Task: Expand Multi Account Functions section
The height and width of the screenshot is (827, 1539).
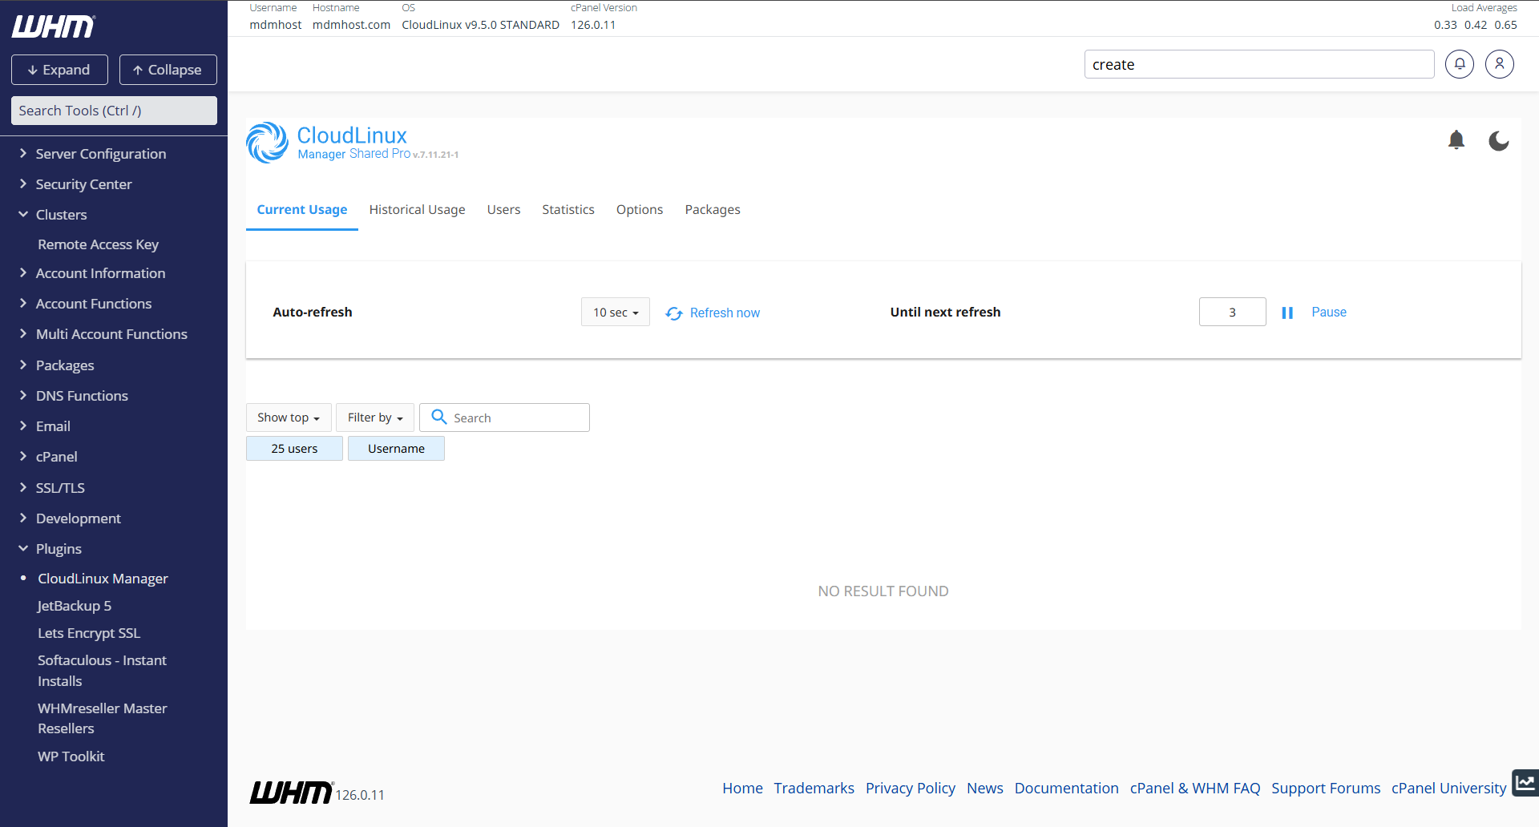Action: point(111,334)
